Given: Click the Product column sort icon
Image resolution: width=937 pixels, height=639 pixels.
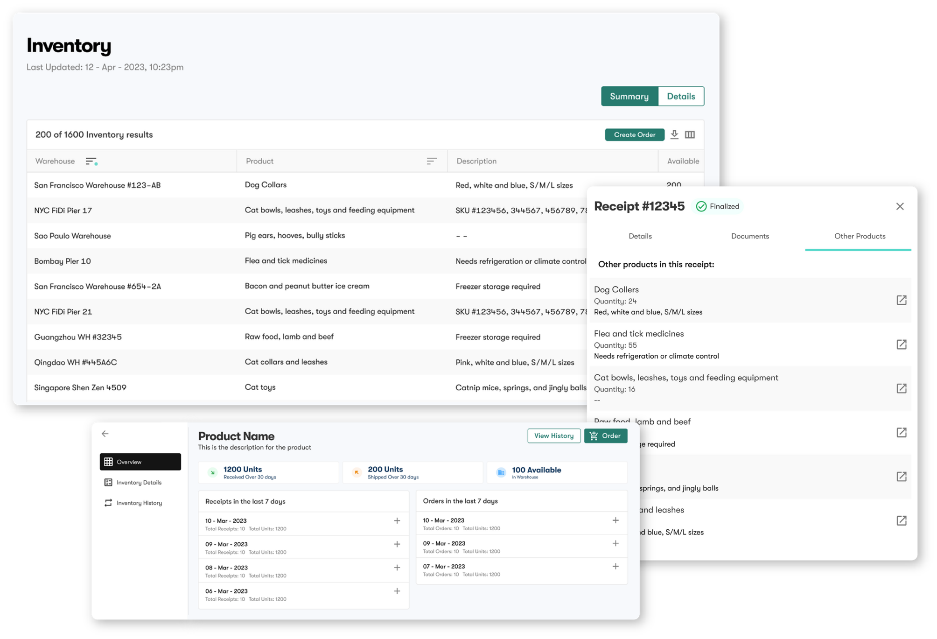Looking at the screenshot, I should [x=432, y=161].
